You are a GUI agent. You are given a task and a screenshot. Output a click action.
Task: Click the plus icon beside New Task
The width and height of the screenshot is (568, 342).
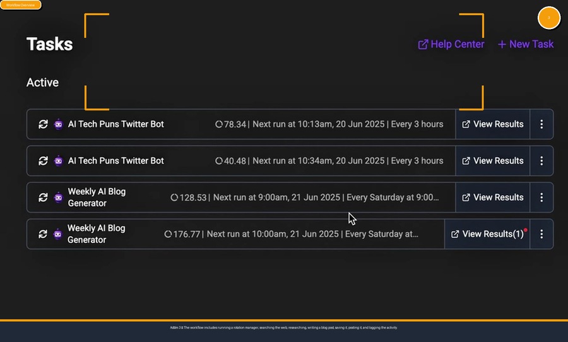tap(502, 44)
